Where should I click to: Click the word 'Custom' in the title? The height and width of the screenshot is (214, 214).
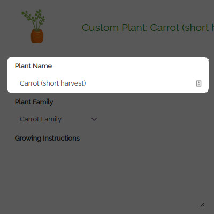pyautogui.click(x=100, y=28)
